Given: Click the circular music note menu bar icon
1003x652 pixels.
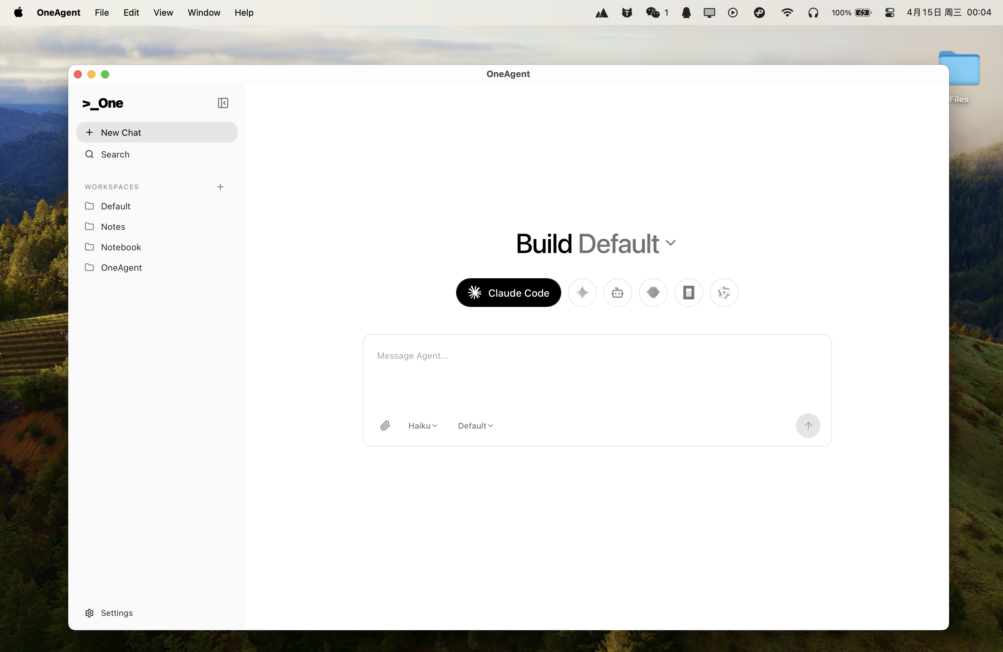Looking at the screenshot, I should pyautogui.click(x=759, y=13).
